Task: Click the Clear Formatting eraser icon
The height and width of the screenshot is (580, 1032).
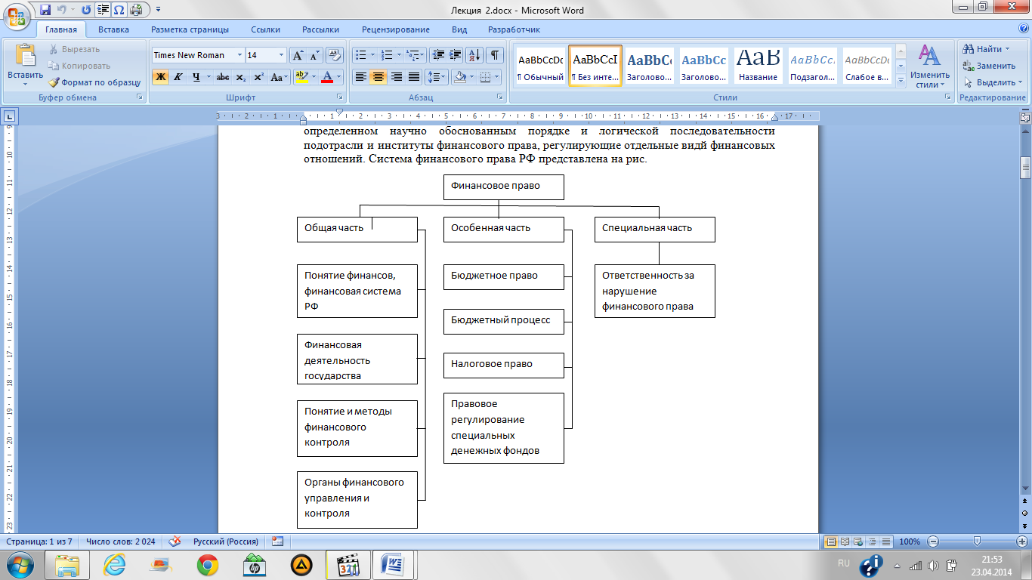Action: pos(335,55)
